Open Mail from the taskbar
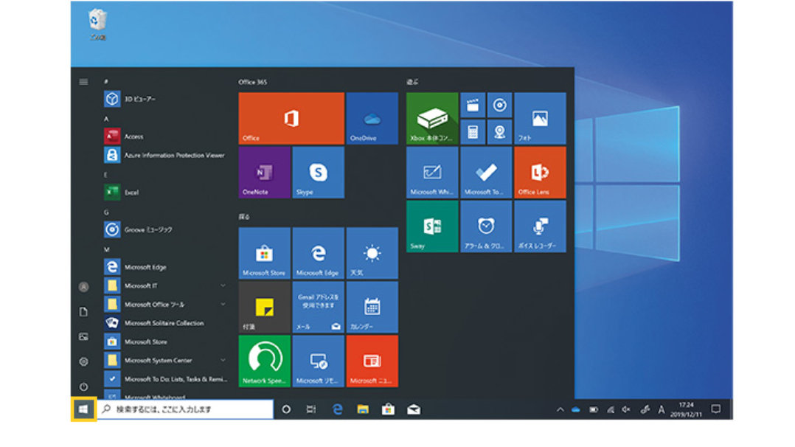Image resolution: width=795 pixels, height=447 pixels. click(414, 409)
